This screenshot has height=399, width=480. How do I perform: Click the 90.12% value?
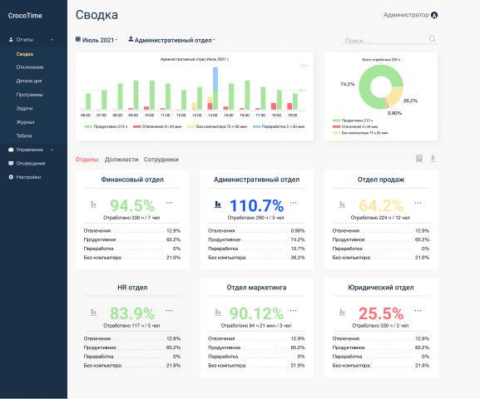tap(256, 313)
